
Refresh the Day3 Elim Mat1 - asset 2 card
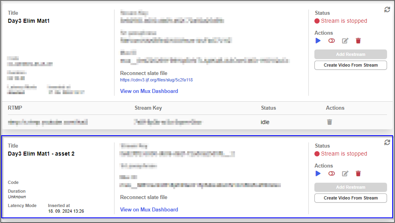(x=387, y=142)
